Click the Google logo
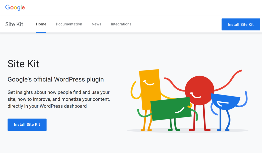262x153 pixels. pyautogui.click(x=15, y=7)
